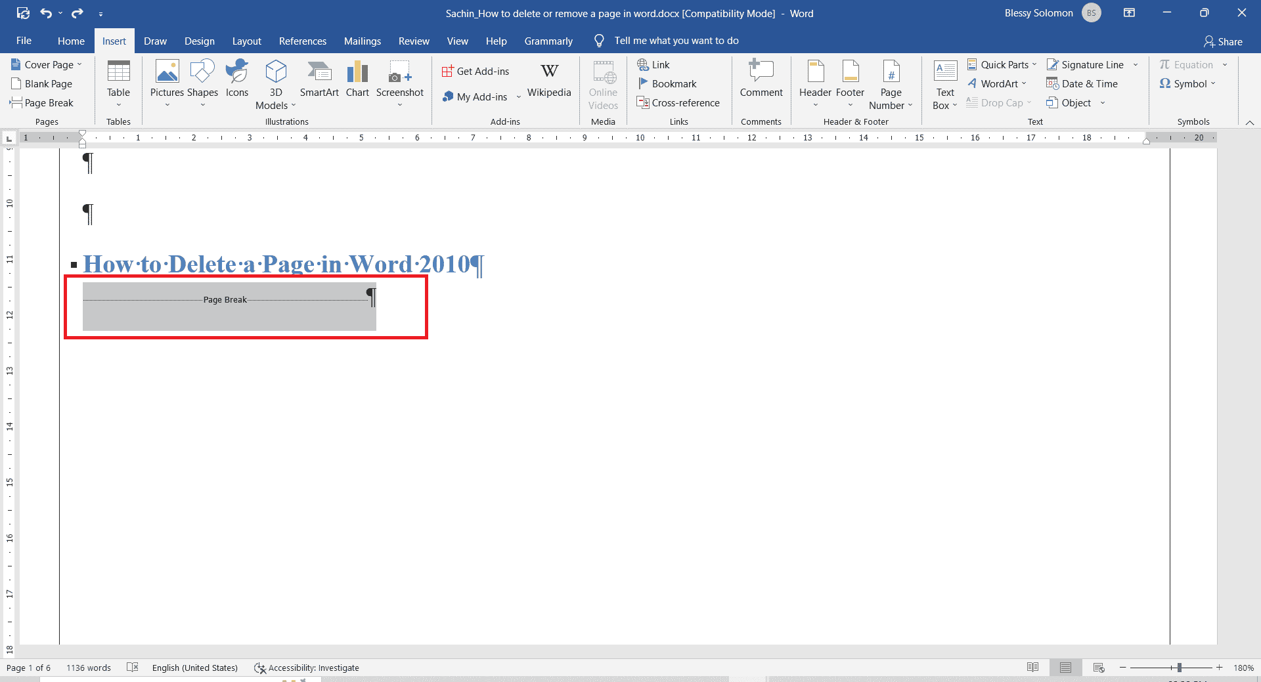Customize Quick Access Toolbar dropdown
Screen dimensions: 1261x682
click(x=100, y=14)
